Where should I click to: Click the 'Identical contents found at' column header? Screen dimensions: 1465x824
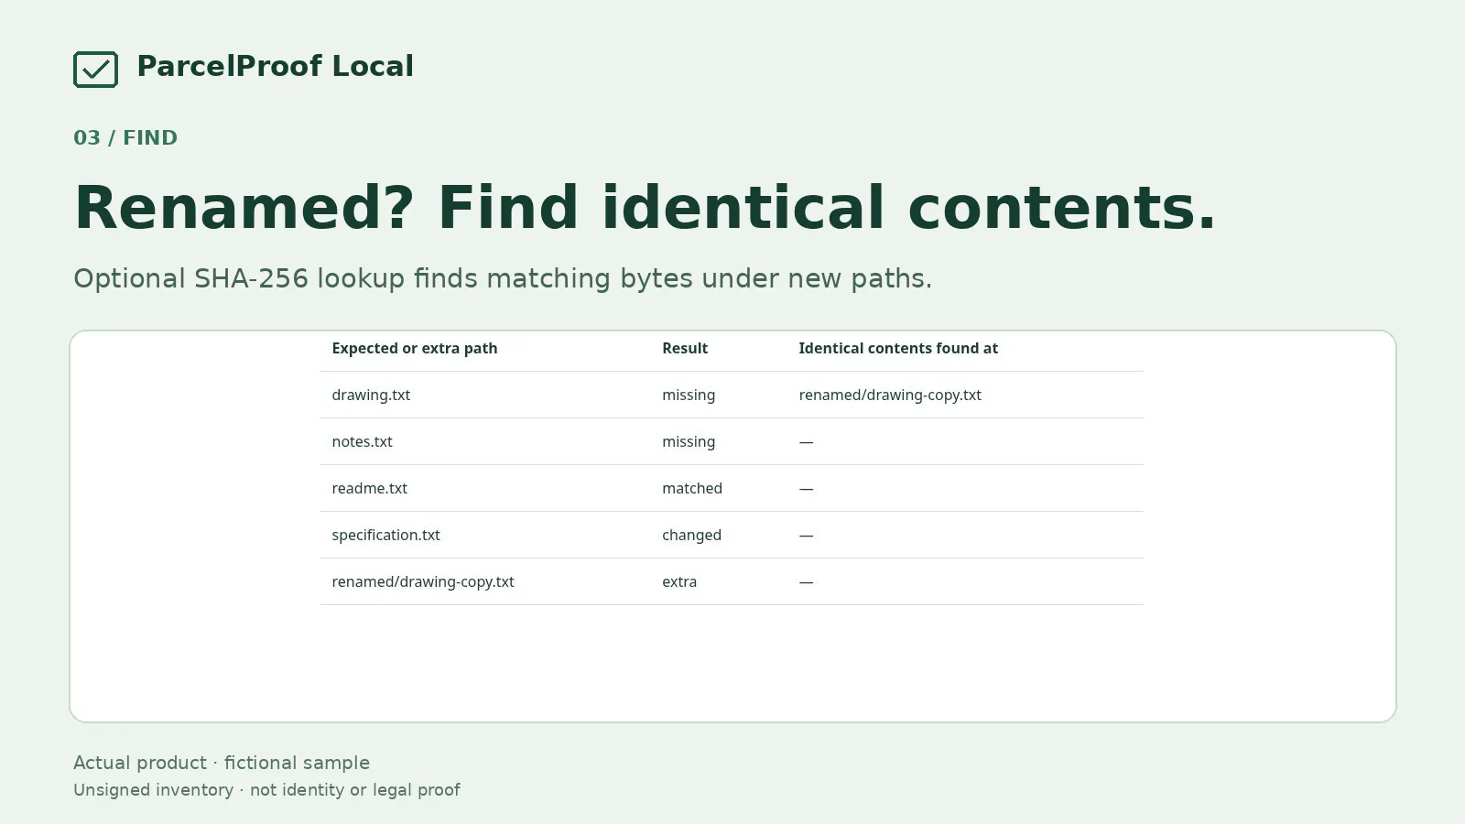(x=898, y=348)
